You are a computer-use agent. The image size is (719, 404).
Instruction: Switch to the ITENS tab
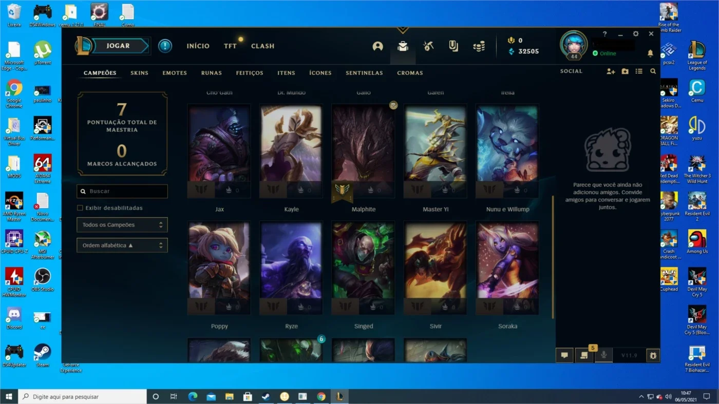click(x=286, y=73)
